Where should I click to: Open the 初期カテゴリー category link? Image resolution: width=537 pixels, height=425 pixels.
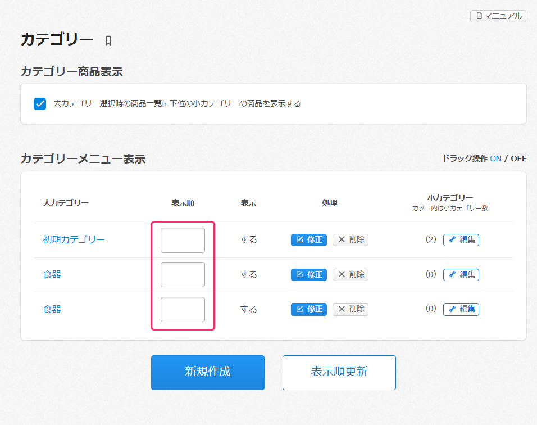[x=74, y=239]
